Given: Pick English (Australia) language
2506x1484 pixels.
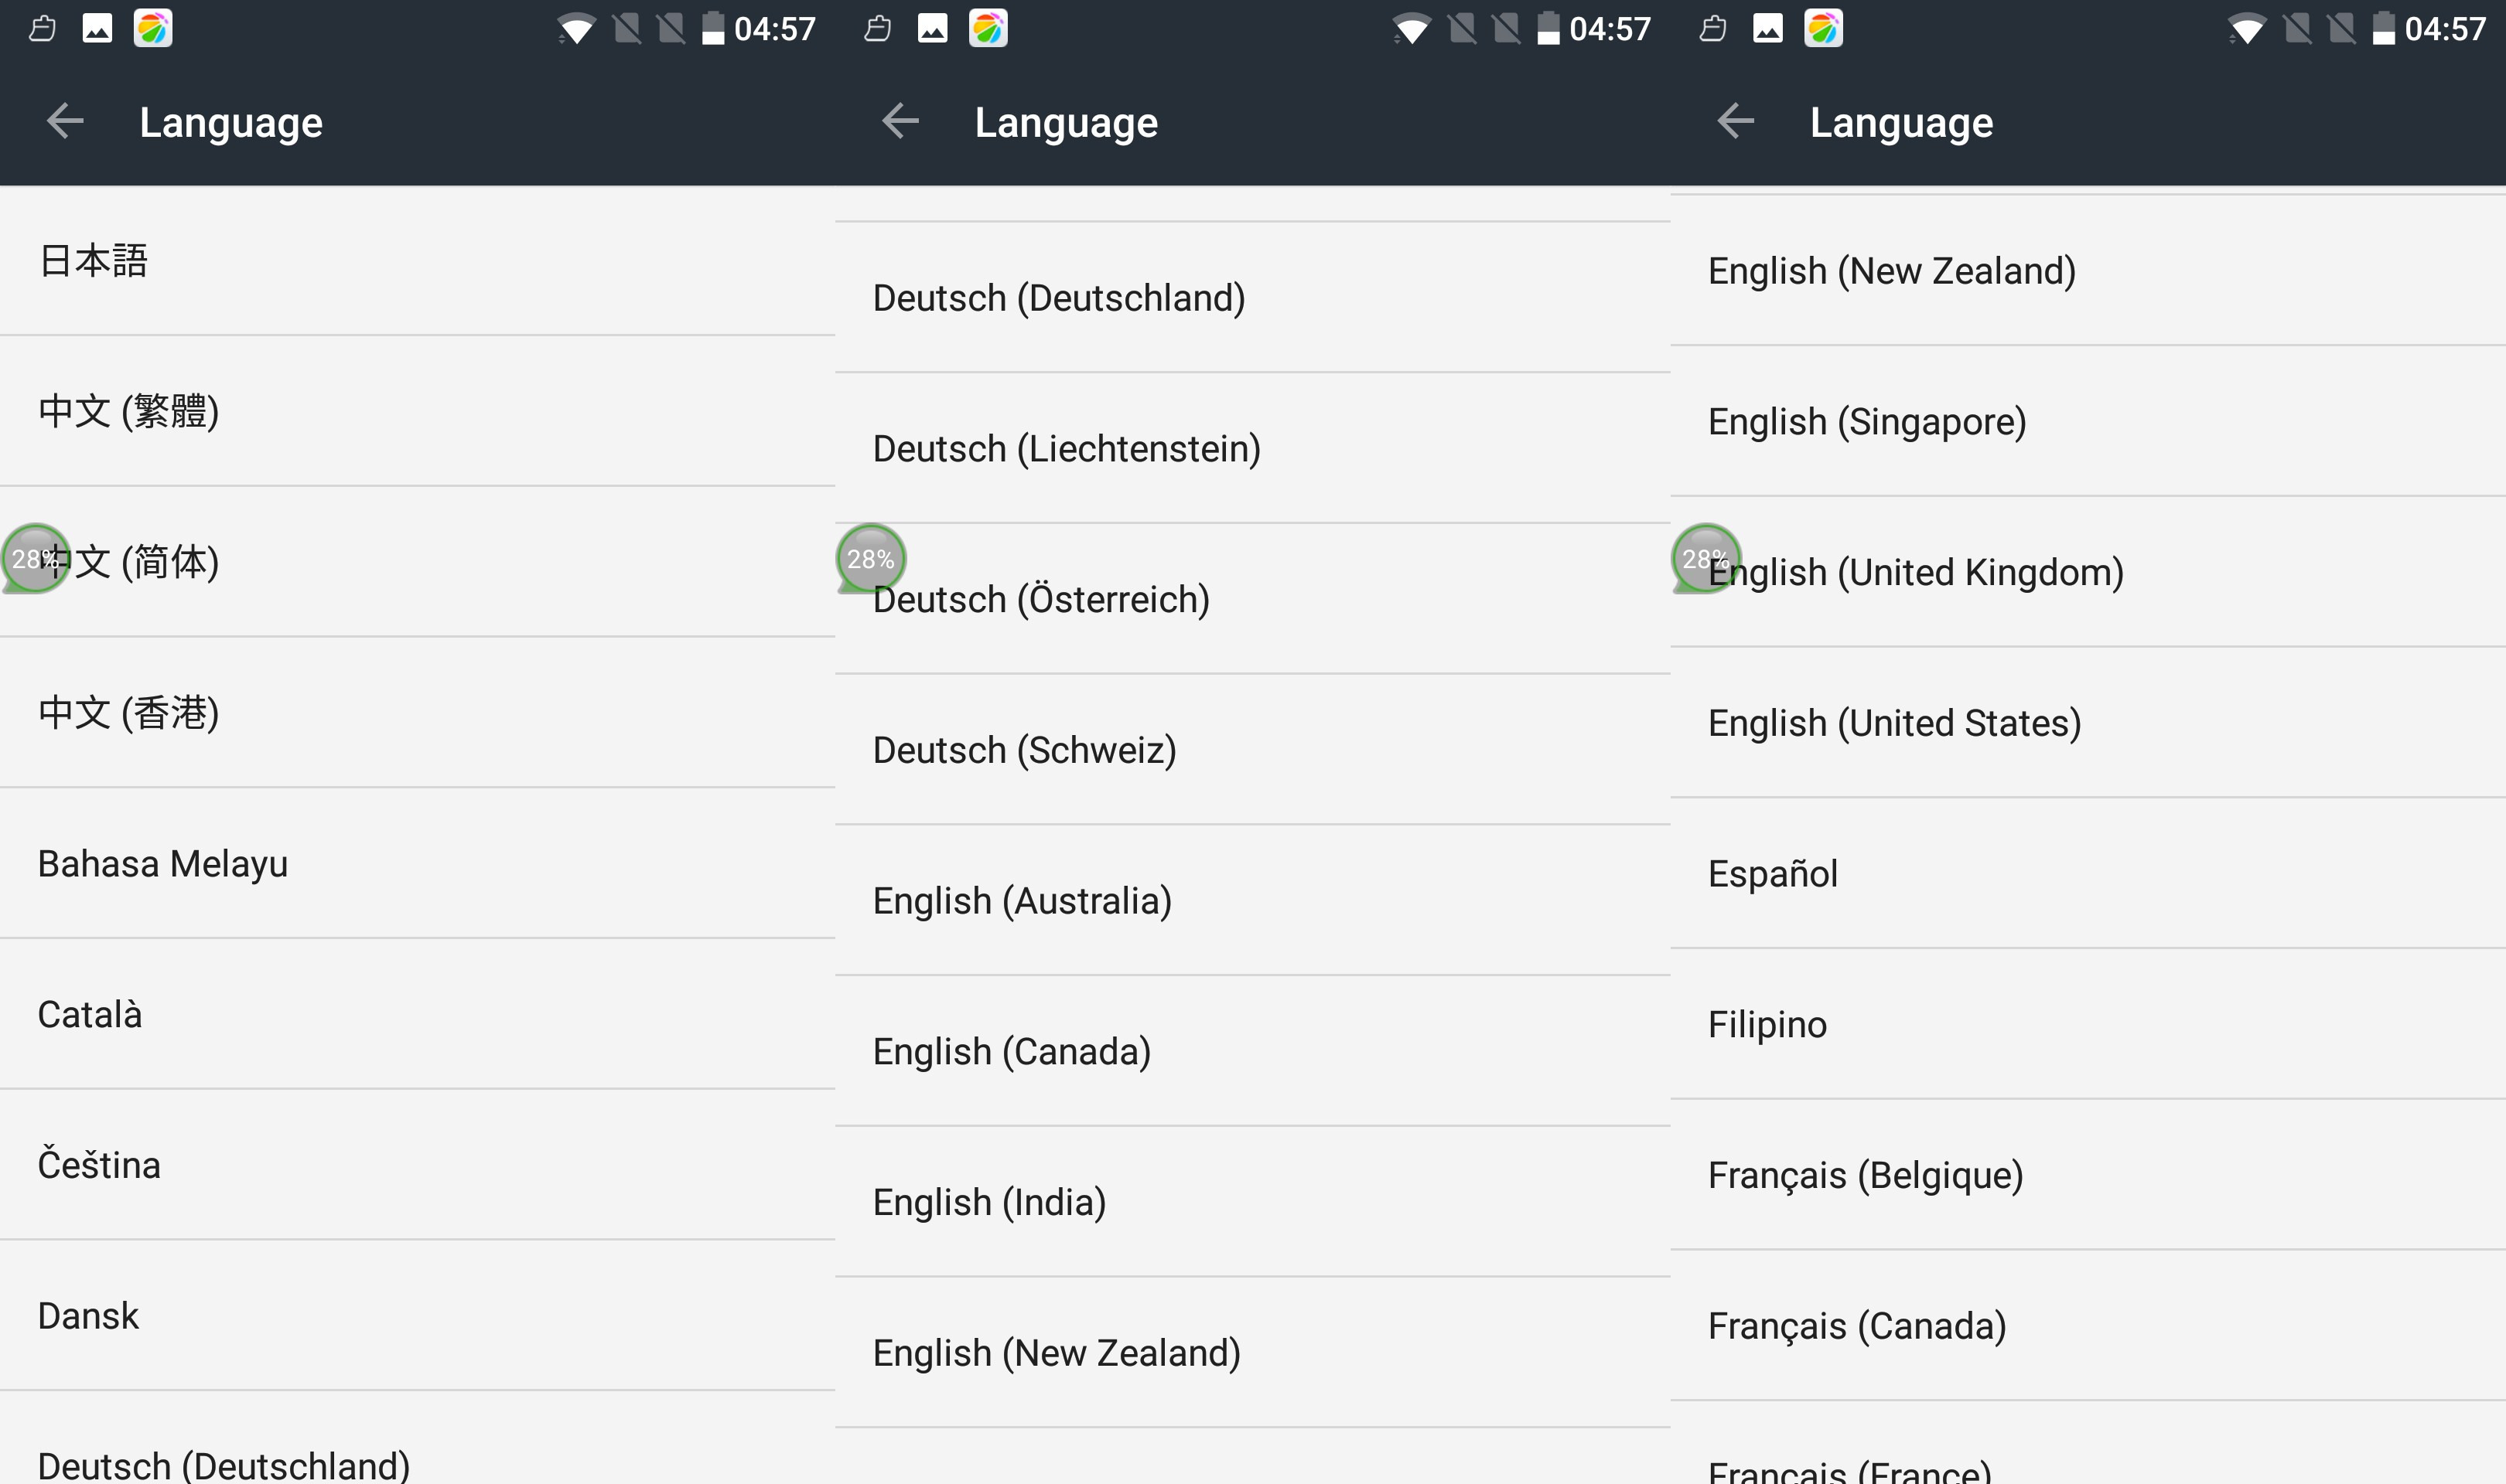Looking at the screenshot, I should coord(1252,900).
